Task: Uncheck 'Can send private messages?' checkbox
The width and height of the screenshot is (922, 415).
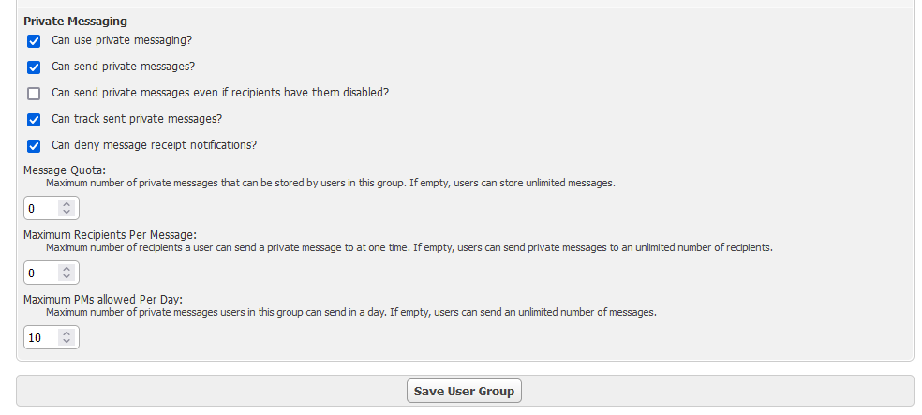Action: pos(35,67)
